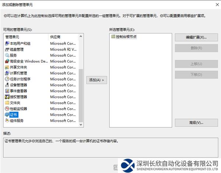
Task: Select the 服务 gear icon
Action: coord(7,55)
